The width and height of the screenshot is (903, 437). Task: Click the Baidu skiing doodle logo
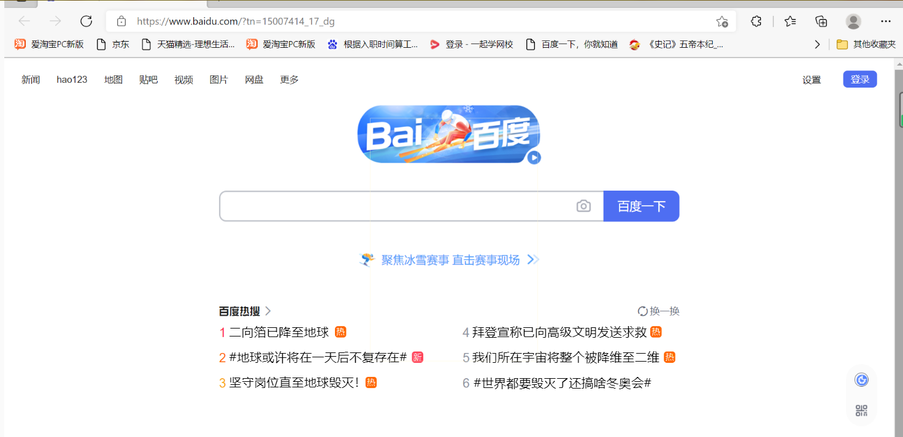pyautogui.click(x=448, y=134)
